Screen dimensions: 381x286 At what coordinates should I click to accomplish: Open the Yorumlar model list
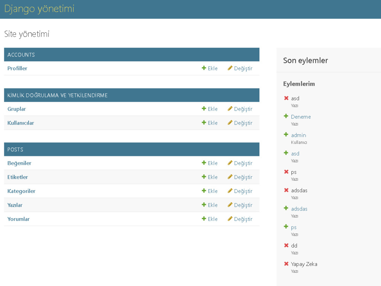[18, 219]
